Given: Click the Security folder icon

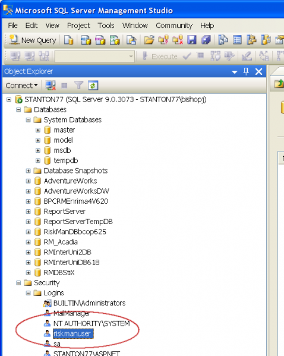Looking at the screenshot, I should [28, 283].
